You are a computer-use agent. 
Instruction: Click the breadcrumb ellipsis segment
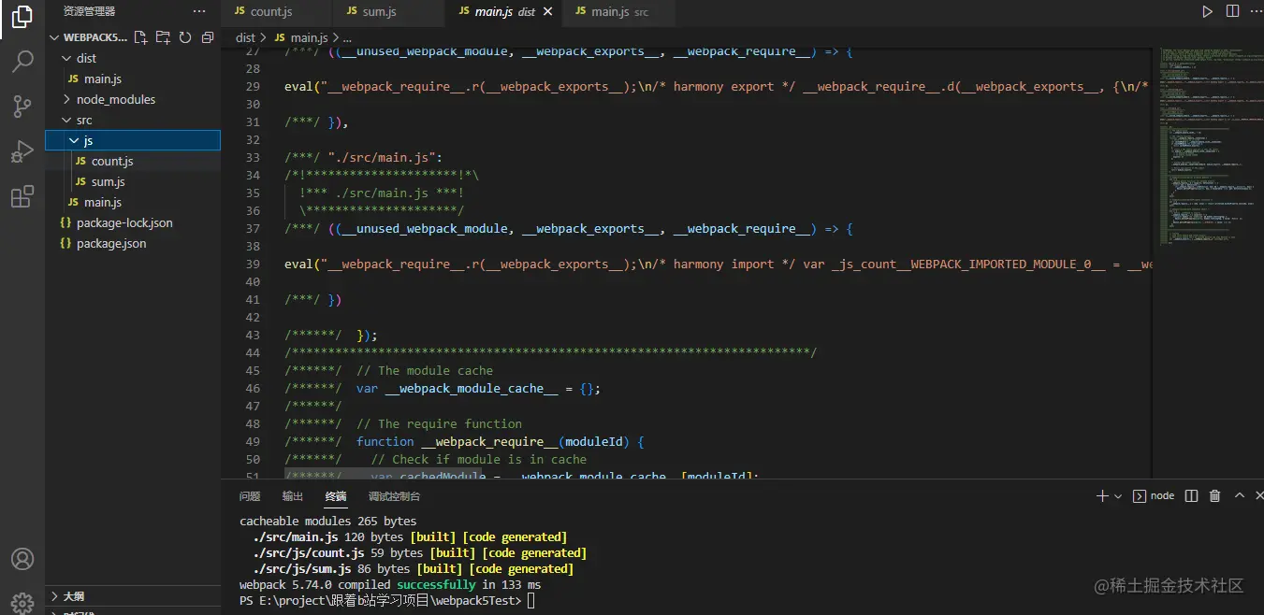point(347,37)
